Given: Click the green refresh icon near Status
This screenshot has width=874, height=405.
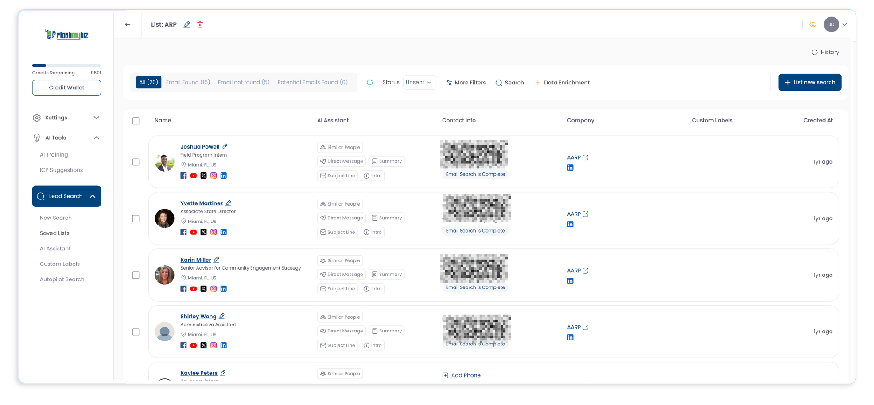Looking at the screenshot, I should coord(370,82).
